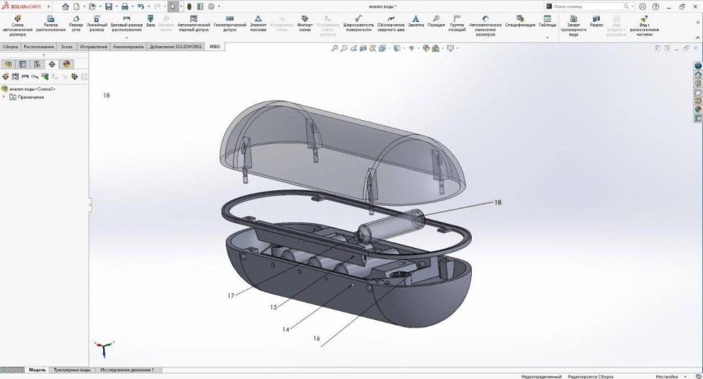
Task: Click the Трехмерные виды bottom tab
Action: tap(73, 370)
